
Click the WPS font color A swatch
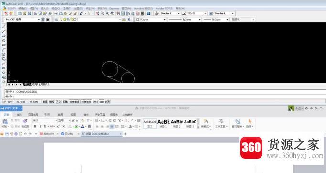pyautogui.click(x=83, y=126)
